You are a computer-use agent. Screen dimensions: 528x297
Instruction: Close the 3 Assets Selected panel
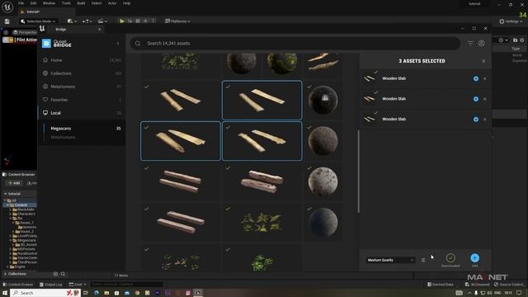[483, 61]
